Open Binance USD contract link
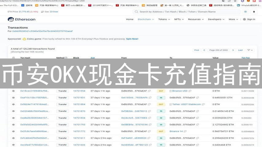The width and height of the screenshot is (262, 147). [180, 91]
